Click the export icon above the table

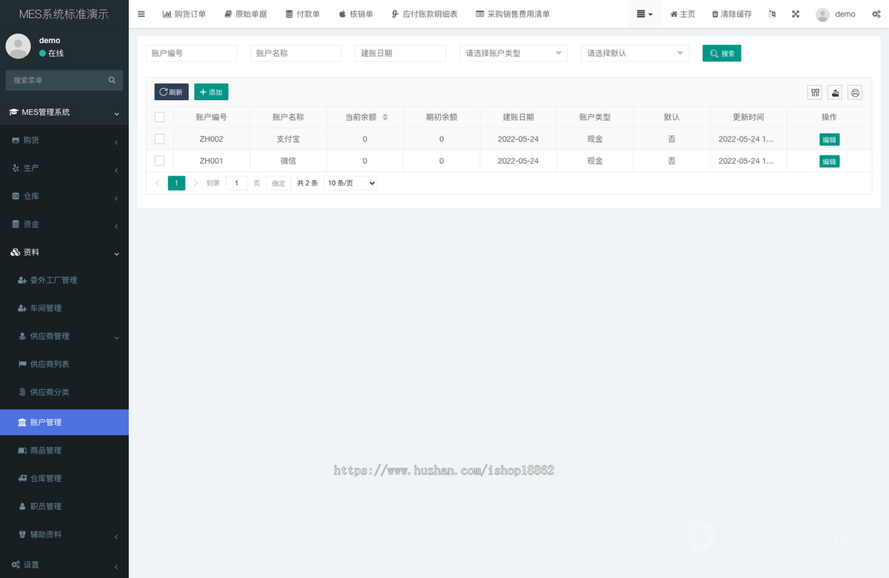[x=834, y=92]
